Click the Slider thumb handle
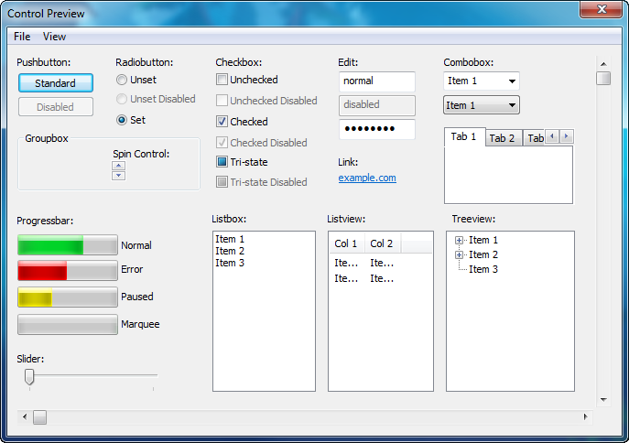This screenshot has height=443, width=629. [x=29, y=376]
